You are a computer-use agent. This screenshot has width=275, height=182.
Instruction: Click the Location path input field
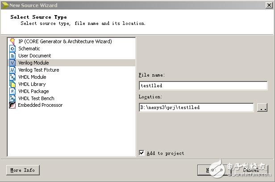click(x=196, y=108)
